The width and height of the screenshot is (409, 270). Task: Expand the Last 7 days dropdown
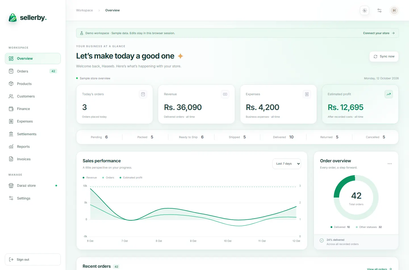[287, 164]
